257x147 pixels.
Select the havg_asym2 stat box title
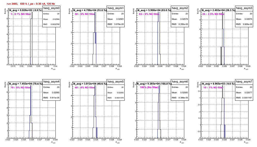(x=180, y=8)
